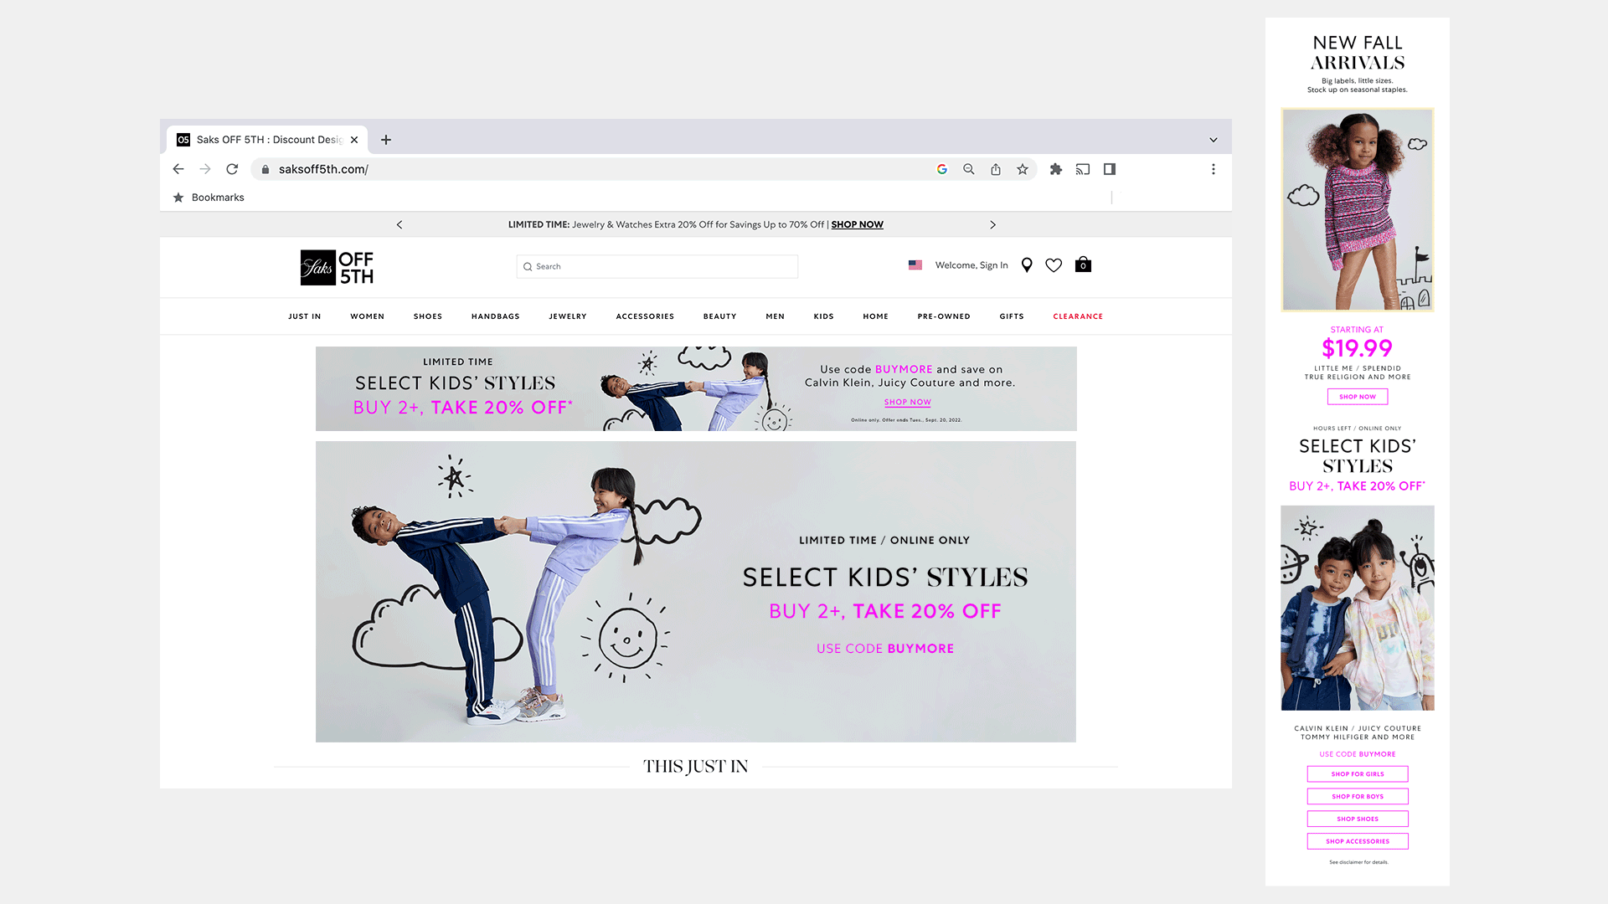Click See disclaimer for details text
The height and width of the screenshot is (904, 1608).
coord(1358,862)
